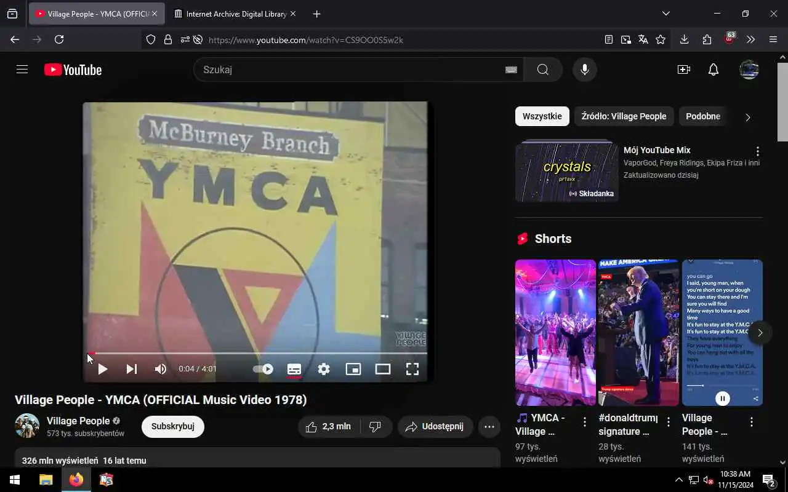List all tabs dropdown arrow

666,14
